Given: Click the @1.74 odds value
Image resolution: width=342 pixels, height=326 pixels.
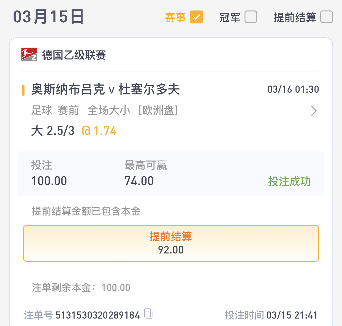Looking at the screenshot, I should coord(99,131).
